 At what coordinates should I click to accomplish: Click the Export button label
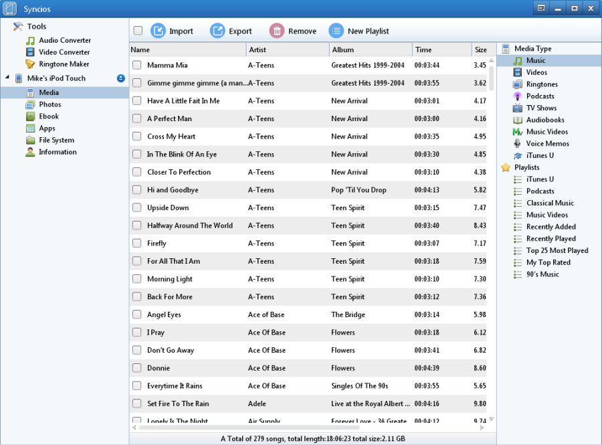pos(240,31)
